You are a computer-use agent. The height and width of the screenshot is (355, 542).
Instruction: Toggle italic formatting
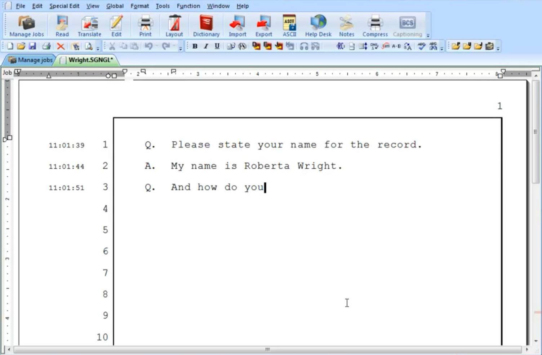pos(206,46)
